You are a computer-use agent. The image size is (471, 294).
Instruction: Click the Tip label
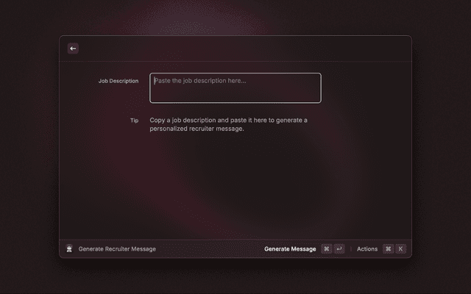[x=134, y=121]
